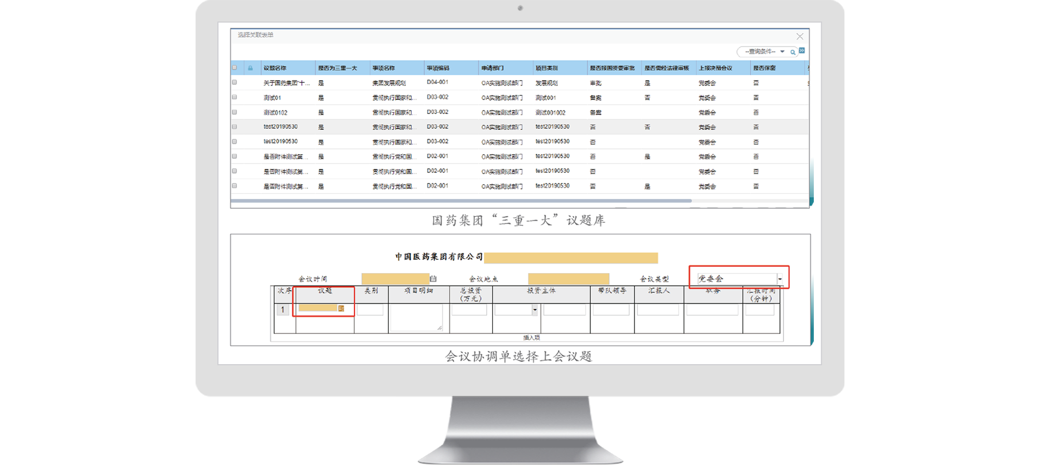Click the 汇报时间(分钟) input field
The height and width of the screenshot is (466, 1040).
pyautogui.click(x=760, y=310)
